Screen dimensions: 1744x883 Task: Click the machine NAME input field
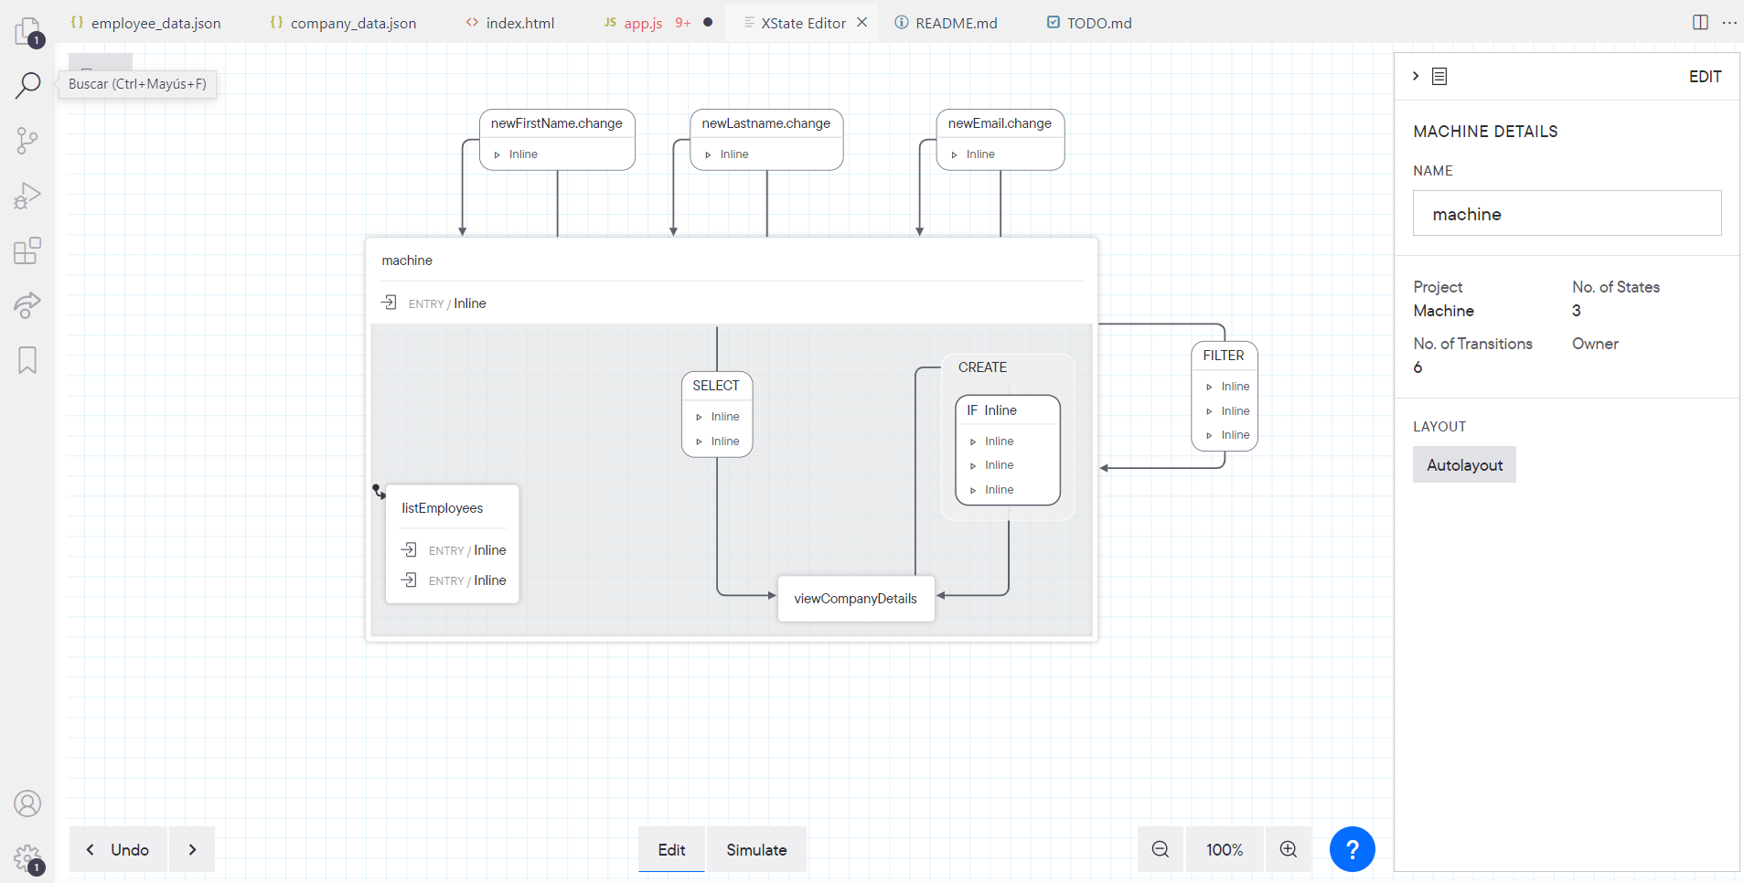tap(1567, 213)
